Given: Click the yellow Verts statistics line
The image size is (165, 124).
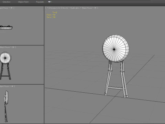Looking at the screenshot, I should [x=51, y=17].
